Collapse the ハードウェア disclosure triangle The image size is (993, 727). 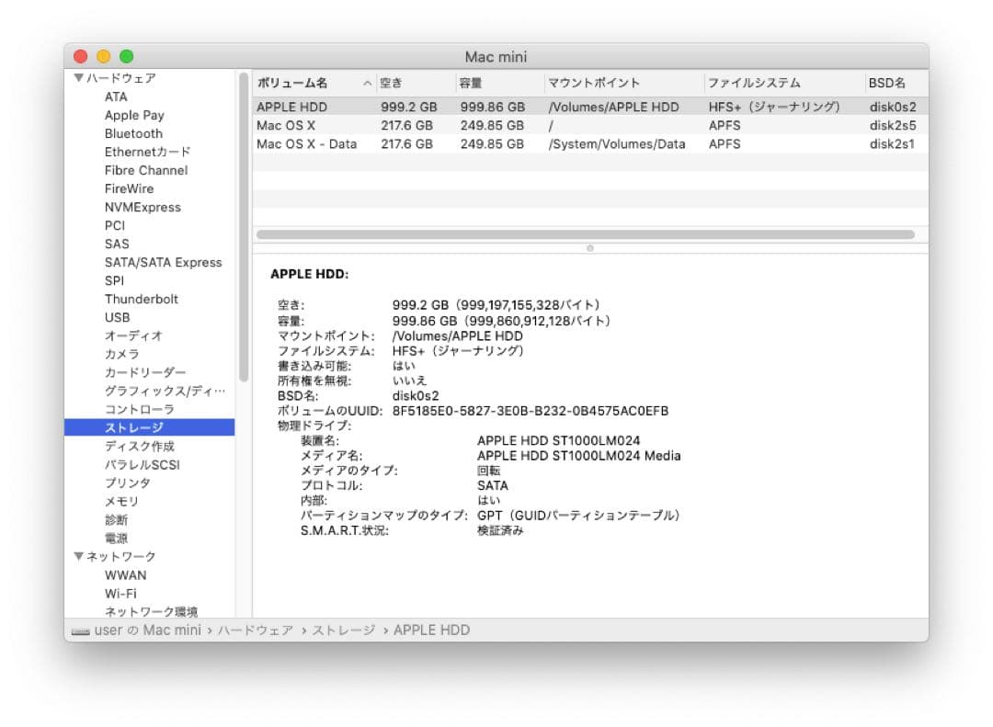point(81,78)
